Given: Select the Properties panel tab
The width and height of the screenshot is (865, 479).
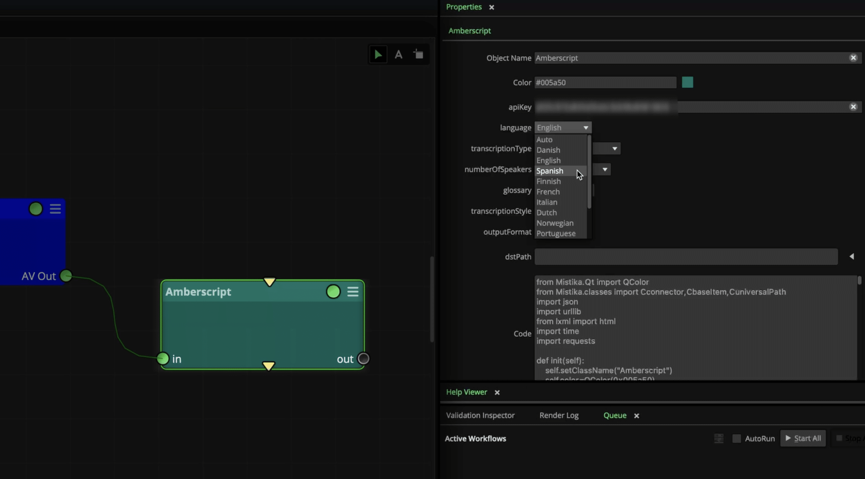Looking at the screenshot, I should coord(464,7).
